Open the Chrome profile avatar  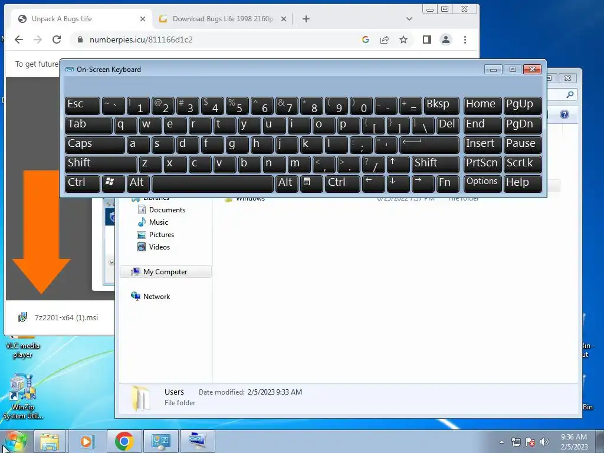point(446,40)
